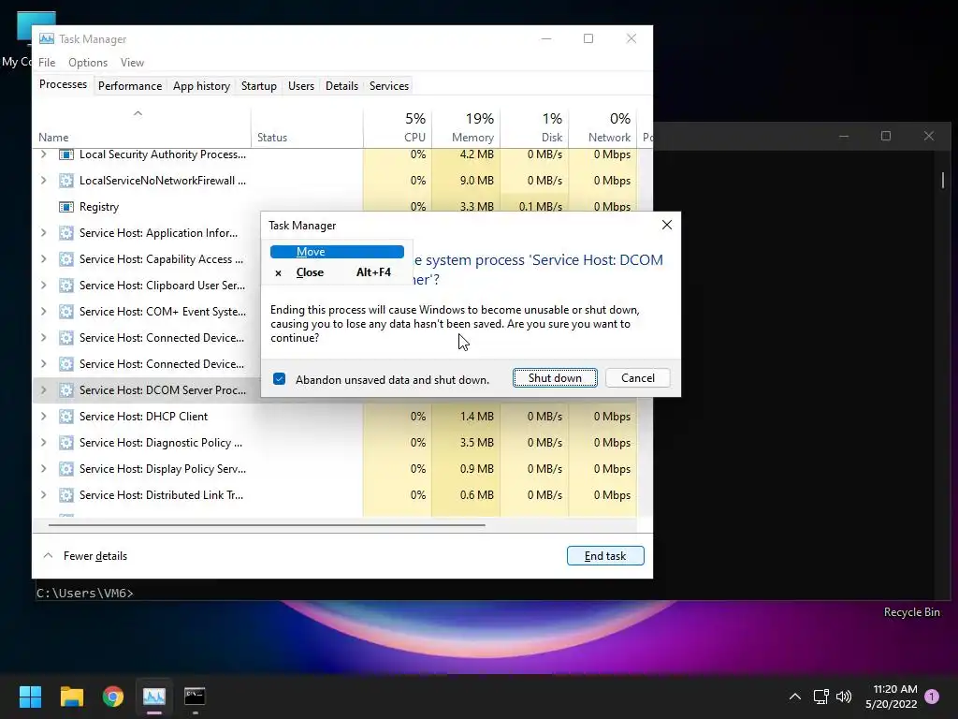Click the clock showing 11:20 AM
The height and width of the screenshot is (719, 958).
(895, 690)
